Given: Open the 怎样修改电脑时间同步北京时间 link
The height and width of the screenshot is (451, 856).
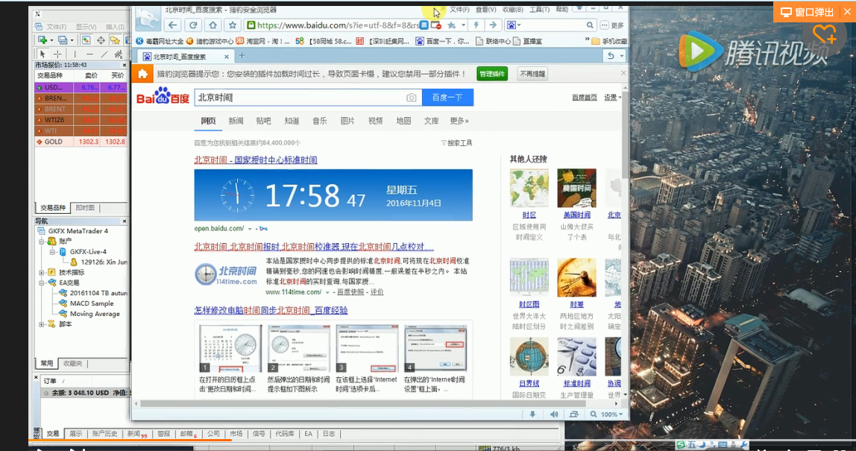Looking at the screenshot, I should [271, 310].
